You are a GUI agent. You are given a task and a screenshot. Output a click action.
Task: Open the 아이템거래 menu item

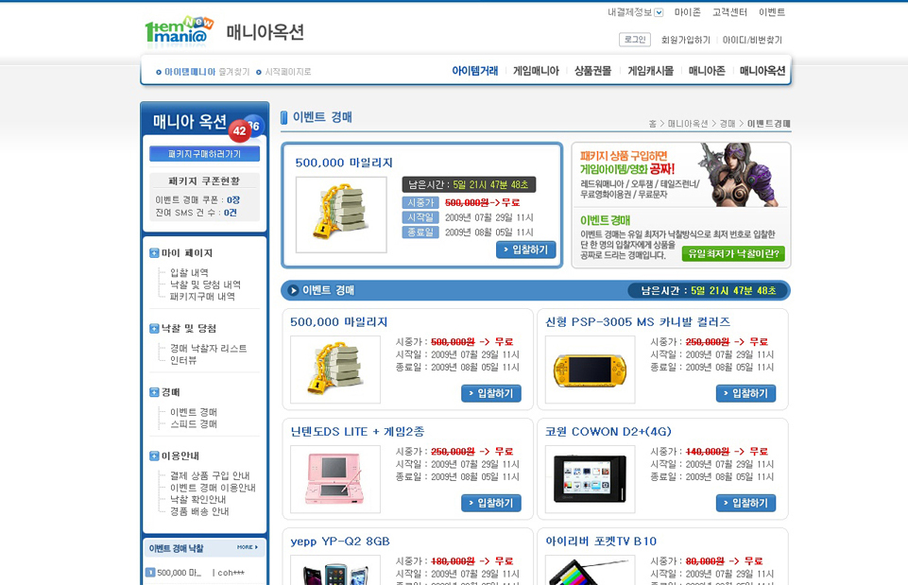point(474,71)
